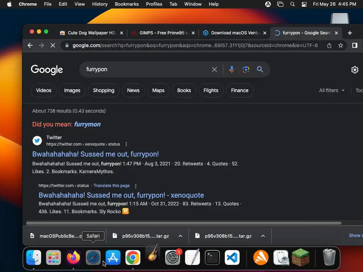Image resolution: width=363 pixels, height=272 pixels.
Task: Start voice search with the microphone icon
Action: click(232, 69)
